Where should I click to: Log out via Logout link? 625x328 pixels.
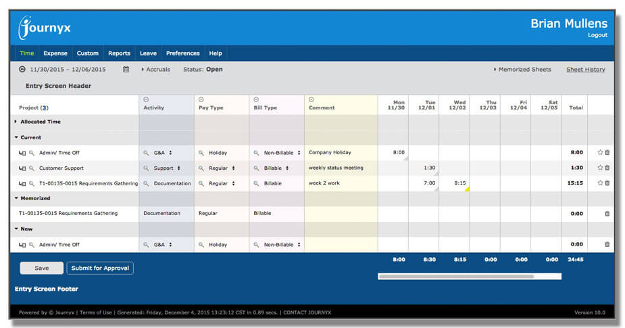(597, 35)
